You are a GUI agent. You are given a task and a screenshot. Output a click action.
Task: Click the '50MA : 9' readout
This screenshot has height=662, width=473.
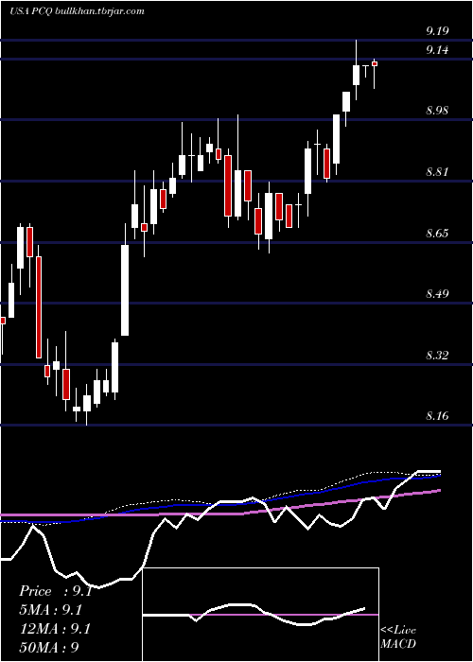click(x=49, y=647)
